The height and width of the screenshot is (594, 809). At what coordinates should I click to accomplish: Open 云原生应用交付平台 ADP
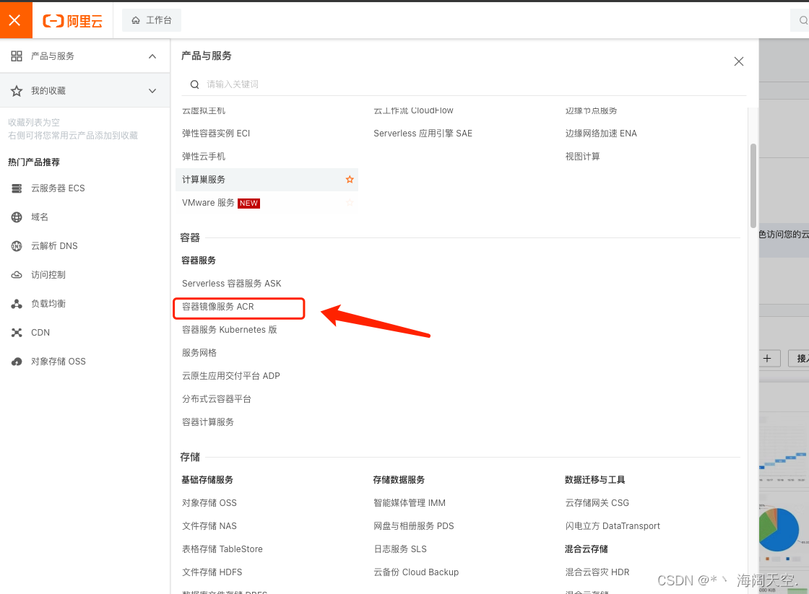(x=230, y=376)
